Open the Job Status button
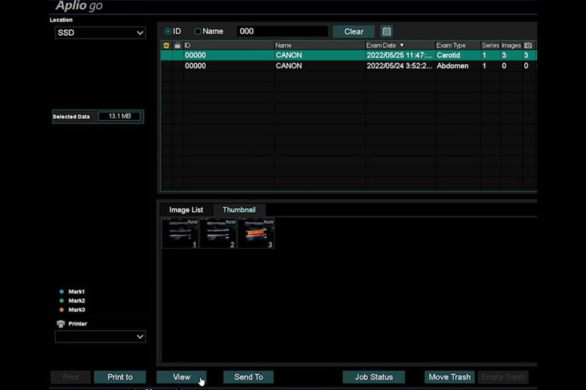 tap(374, 377)
